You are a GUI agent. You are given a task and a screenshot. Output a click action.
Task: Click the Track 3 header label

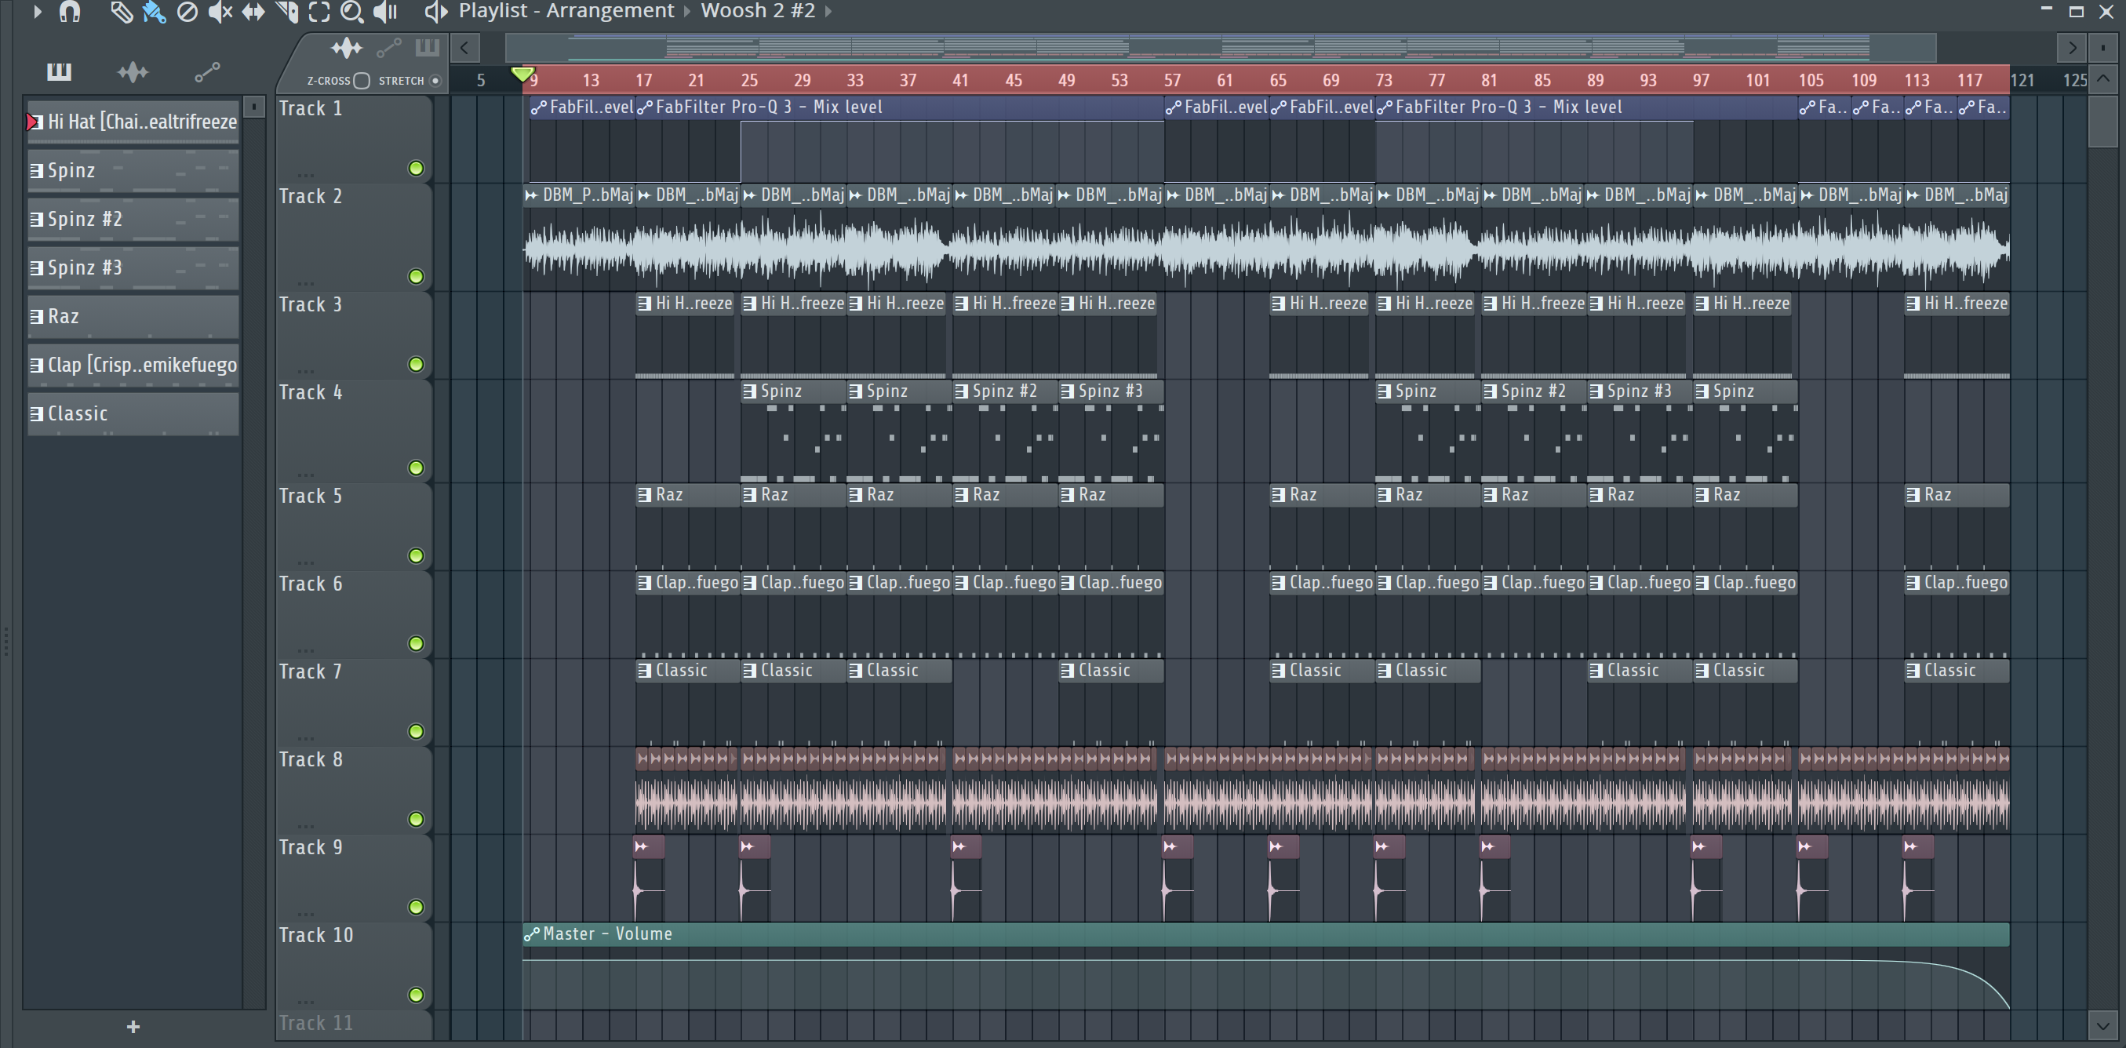[x=311, y=304]
